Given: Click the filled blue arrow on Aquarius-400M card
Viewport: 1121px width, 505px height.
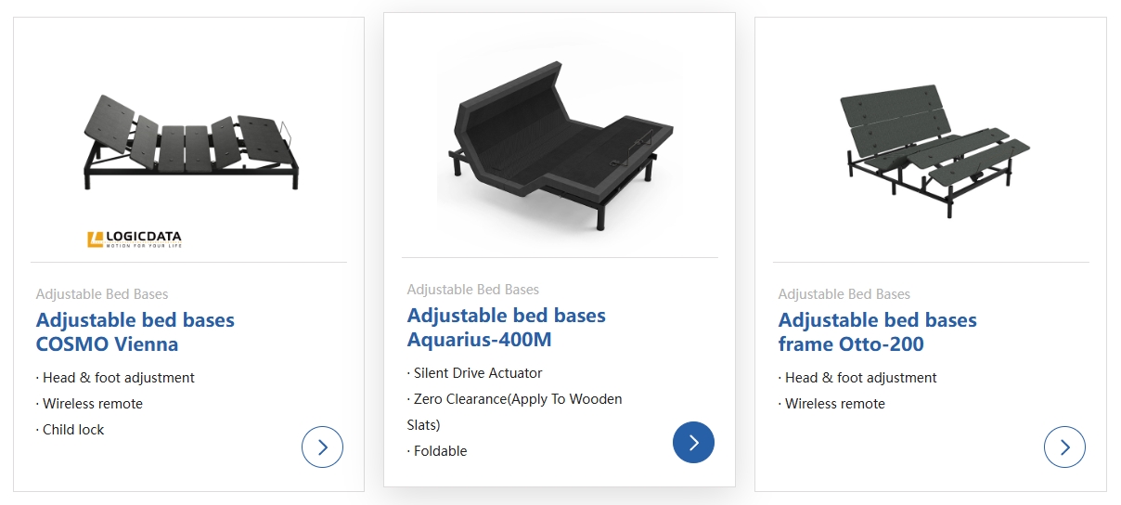Looking at the screenshot, I should click(x=693, y=442).
